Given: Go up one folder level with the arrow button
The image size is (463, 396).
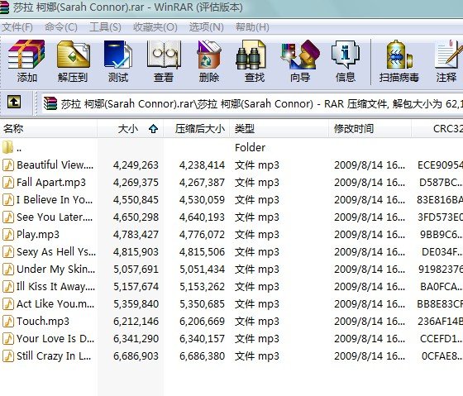Looking at the screenshot, I should pyautogui.click(x=14, y=102).
